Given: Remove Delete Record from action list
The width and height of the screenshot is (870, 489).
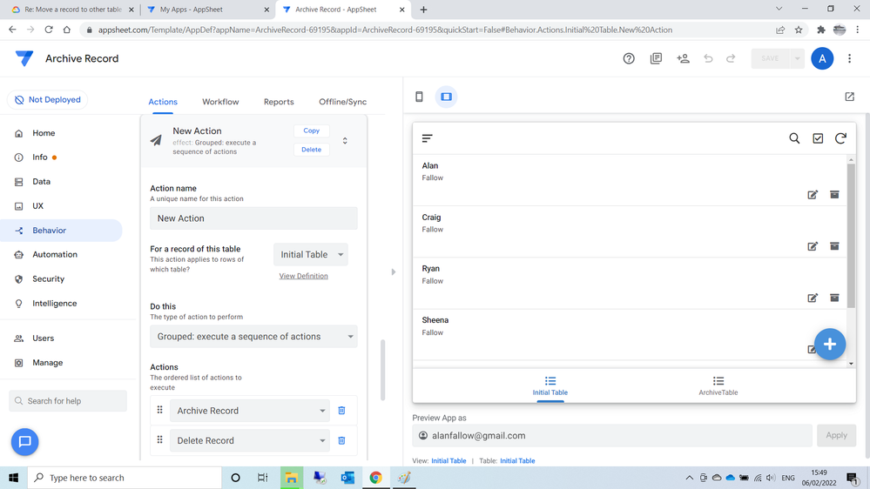Looking at the screenshot, I should click(x=341, y=440).
